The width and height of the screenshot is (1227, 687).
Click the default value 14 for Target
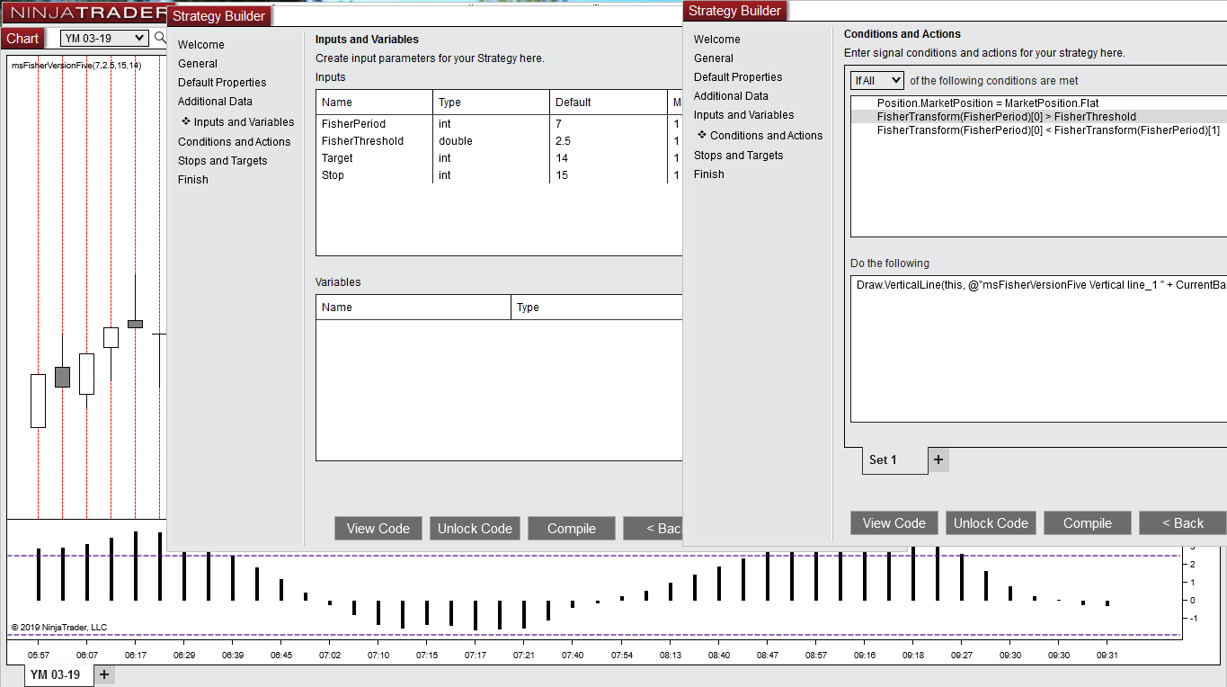(562, 158)
